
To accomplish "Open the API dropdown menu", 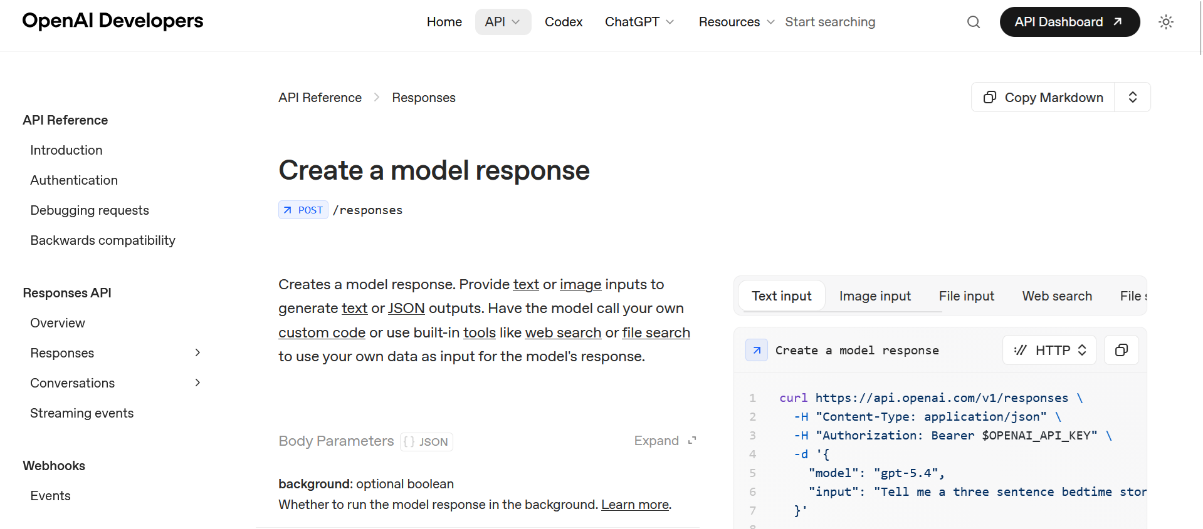I will coord(503,22).
